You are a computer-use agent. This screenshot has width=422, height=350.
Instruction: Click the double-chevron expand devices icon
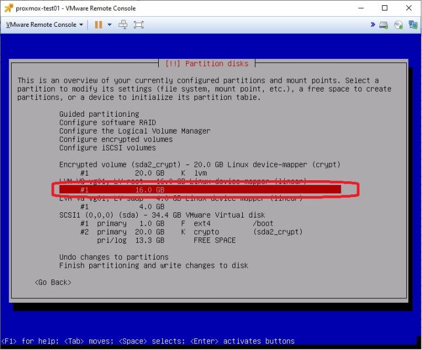pyautogui.click(x=373, y=24)
